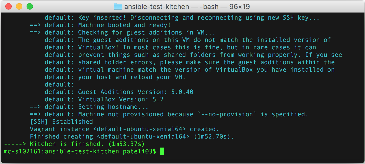Click the window title 'ansible-test-kitchen — -bash — 96×19'
This screenshot has height=164, width=365.
(x=187, y=6)
